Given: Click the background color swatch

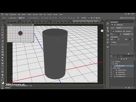Looking at the screenshot, I should click(3, 83).
